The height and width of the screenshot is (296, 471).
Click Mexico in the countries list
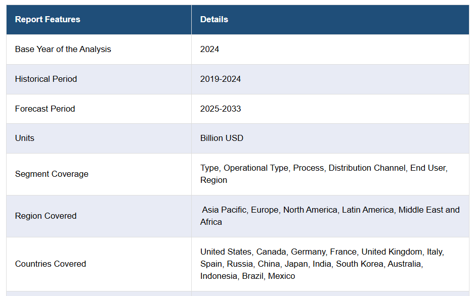click(281, 276)
